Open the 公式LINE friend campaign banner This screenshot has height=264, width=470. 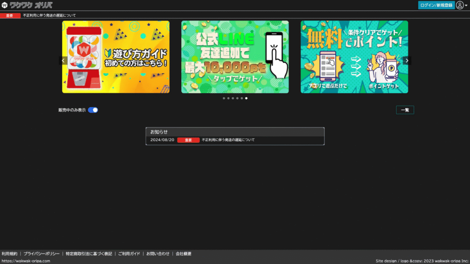click(x=235, y=57)
